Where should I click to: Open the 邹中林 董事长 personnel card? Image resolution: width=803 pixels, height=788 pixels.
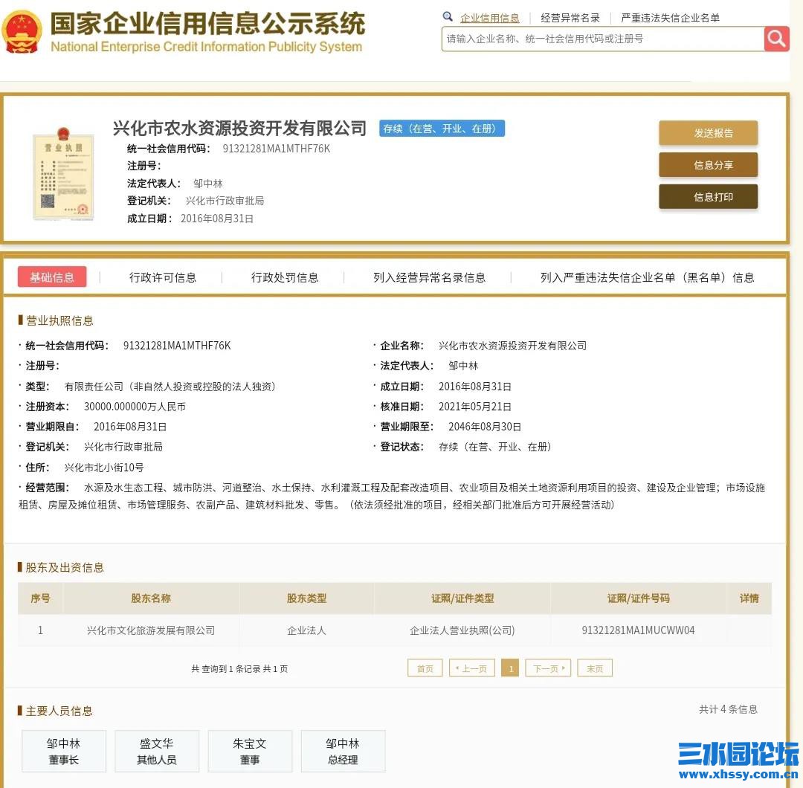(64, 751)
